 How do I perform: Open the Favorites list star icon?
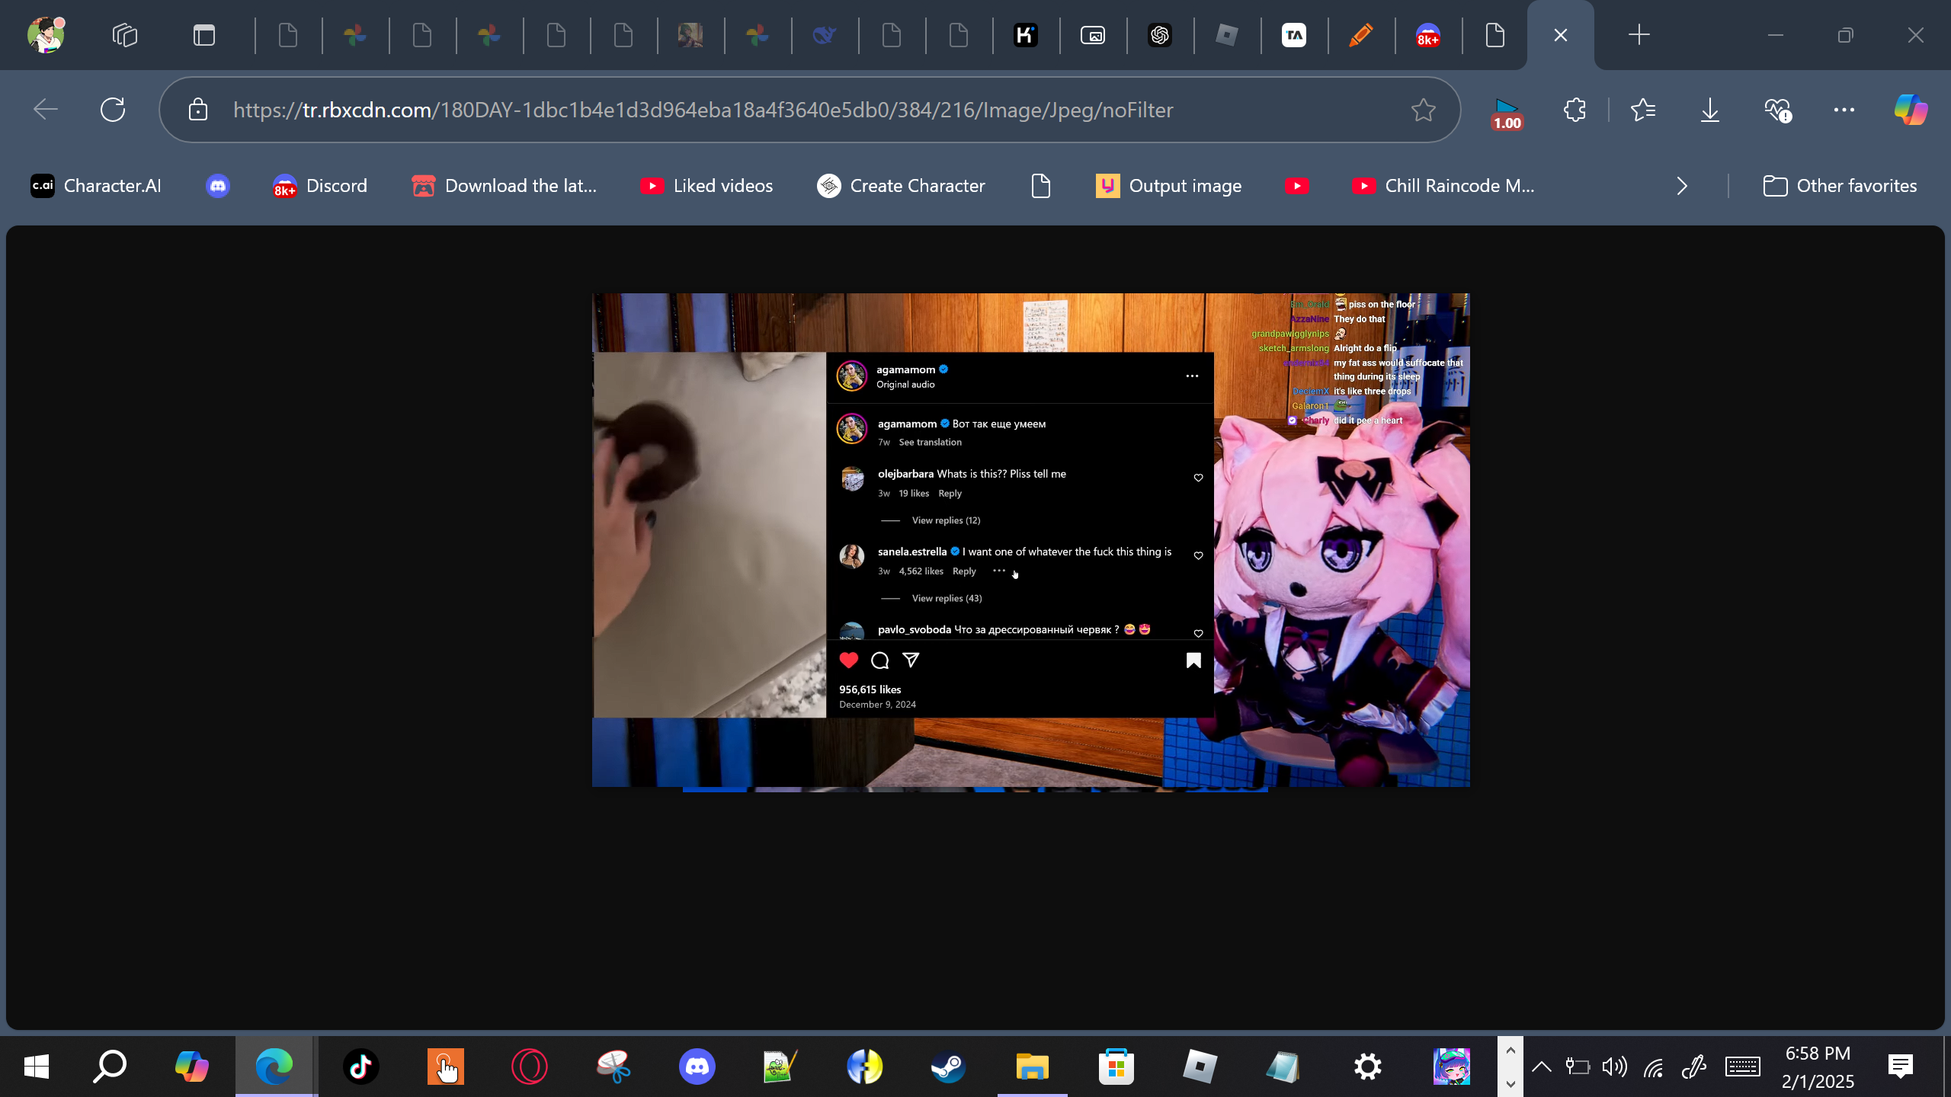tap(1643, 110)
